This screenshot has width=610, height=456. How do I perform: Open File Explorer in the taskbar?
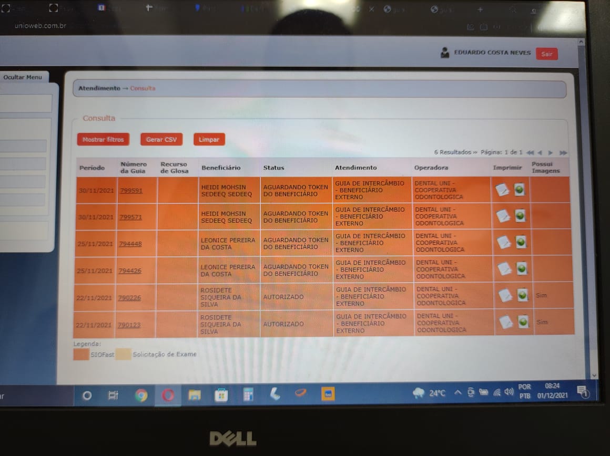[195, 395]
